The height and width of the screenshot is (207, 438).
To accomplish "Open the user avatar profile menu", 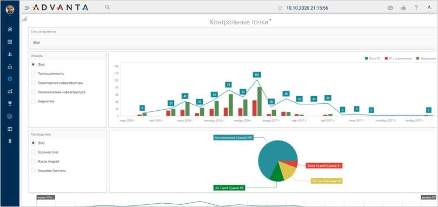I will 10,10.
